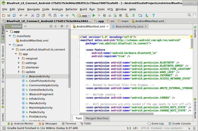Click the Undo arrow in the toolbar
Screen dimensions: 198x131
click(x=21, y=16)
